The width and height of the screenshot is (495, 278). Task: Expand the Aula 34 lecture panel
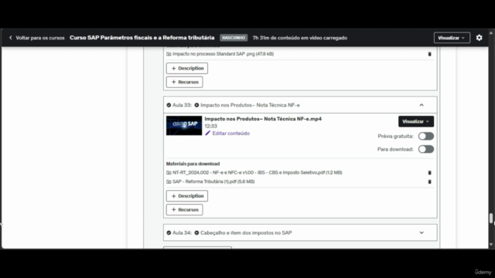[x=422, y=232]
